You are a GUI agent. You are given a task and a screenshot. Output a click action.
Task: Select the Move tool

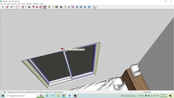click(37, 7)
